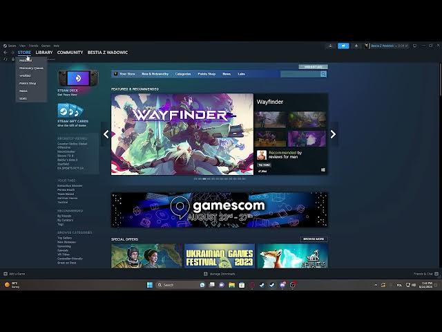Click the reviewer avatar next to Recommended
Screen dimensions: 442x332
pos(262,155)
